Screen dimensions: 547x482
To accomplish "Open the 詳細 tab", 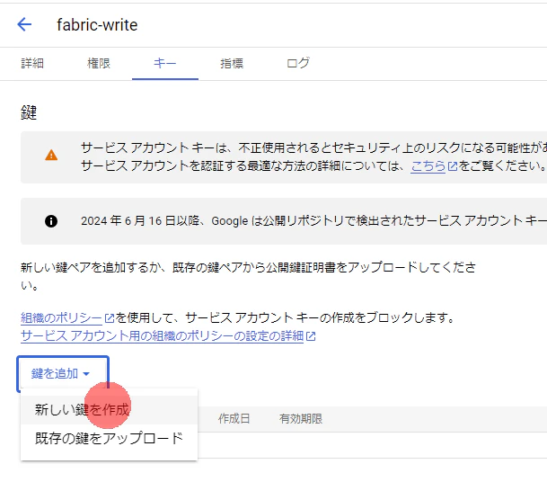I will click(32, 63).
